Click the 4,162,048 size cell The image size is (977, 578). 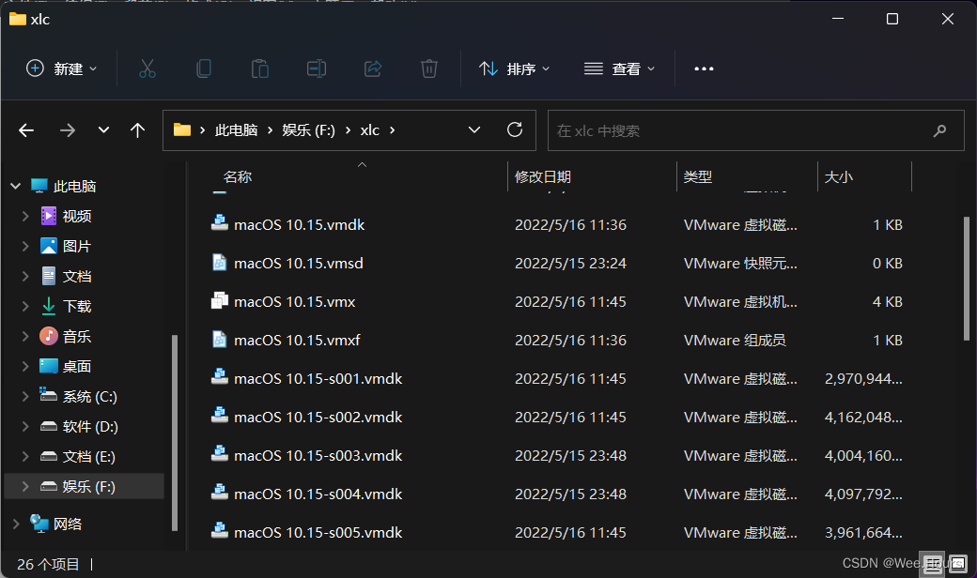point(863,417)
